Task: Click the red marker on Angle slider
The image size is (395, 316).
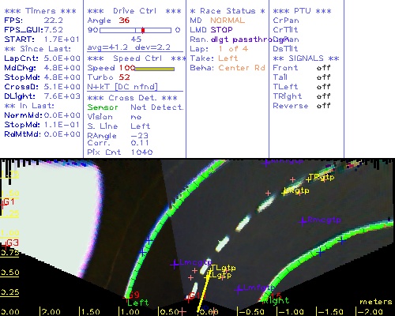Action: click(143, 30)
